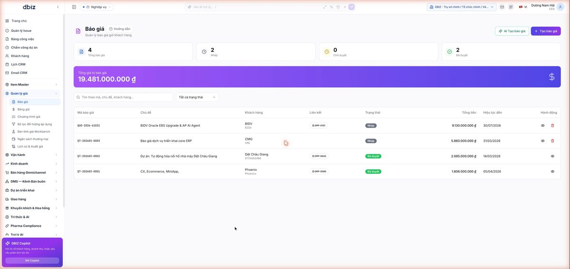This screenshot has width=570, height=269.
Task: Click the Tạo báo giá button
Action: 546,31
